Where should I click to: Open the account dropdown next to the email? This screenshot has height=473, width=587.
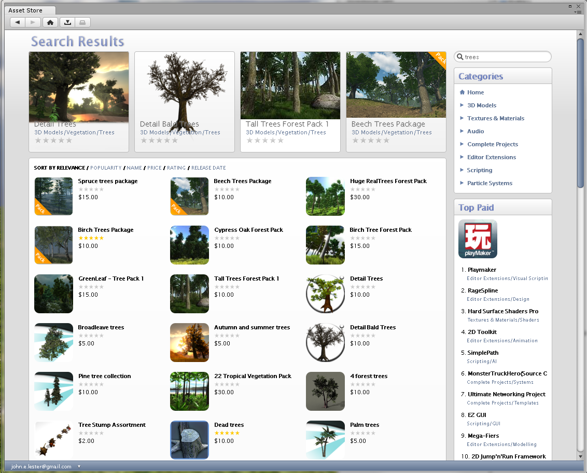click(79, 467)
